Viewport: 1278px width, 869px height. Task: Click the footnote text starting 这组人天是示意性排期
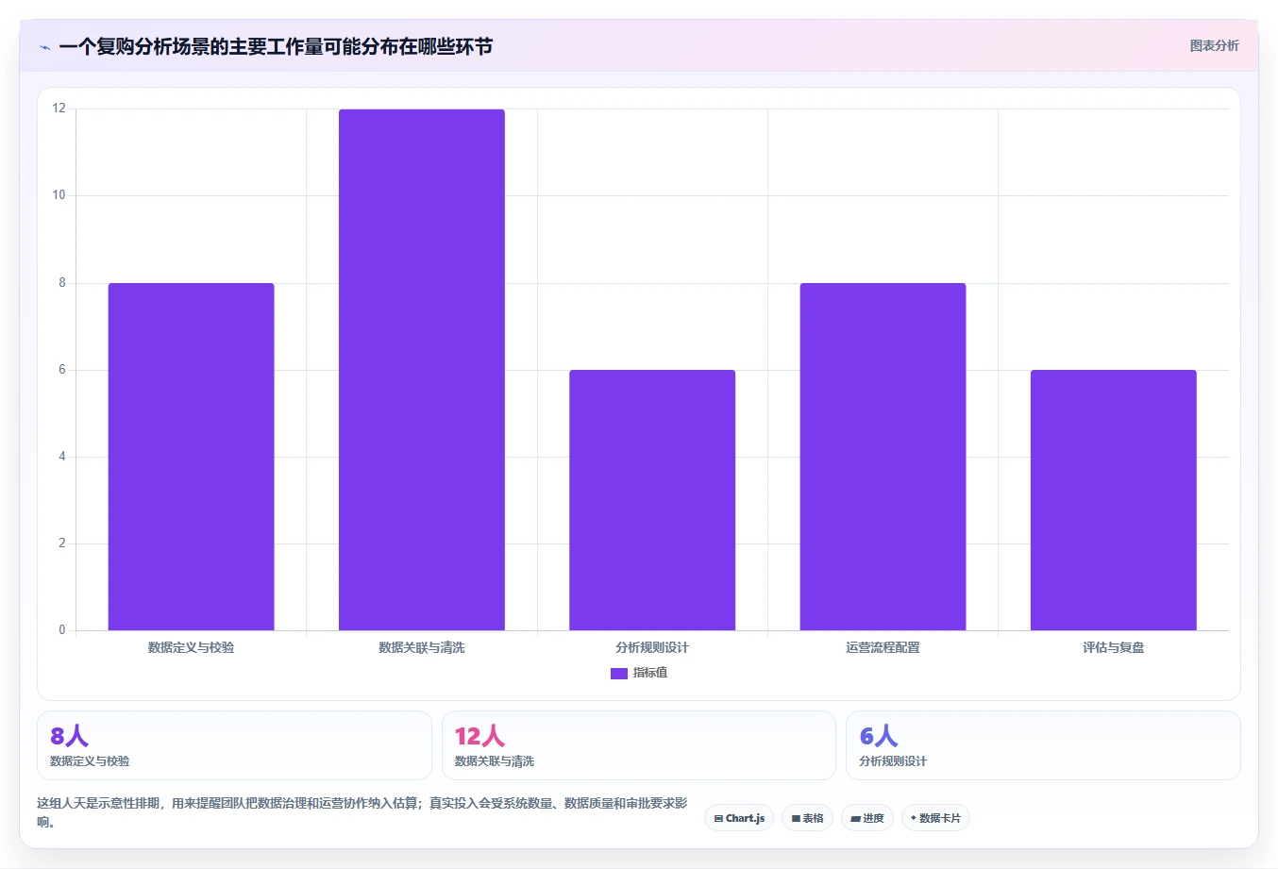[362, 812]
